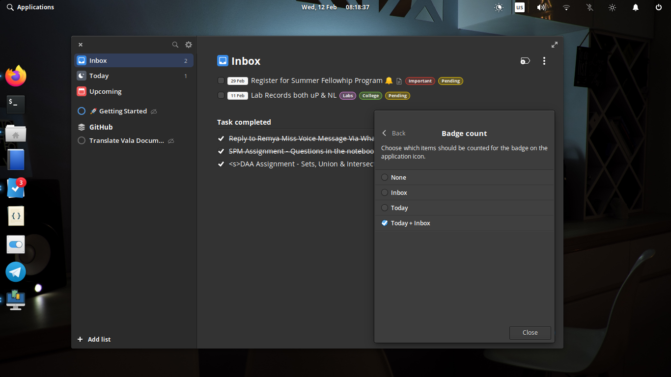Click the reminder bell icon on Register task
671x377 pixels.
click(389, 81)
